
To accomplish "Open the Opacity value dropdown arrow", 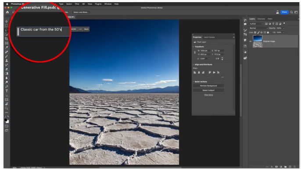I will click(283, 28).
